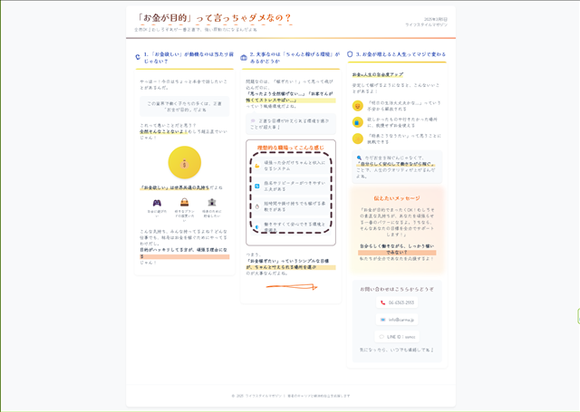Click the shopping bag yellow circle icon
This screenshot has height=412, width=580.
[358, 122]
